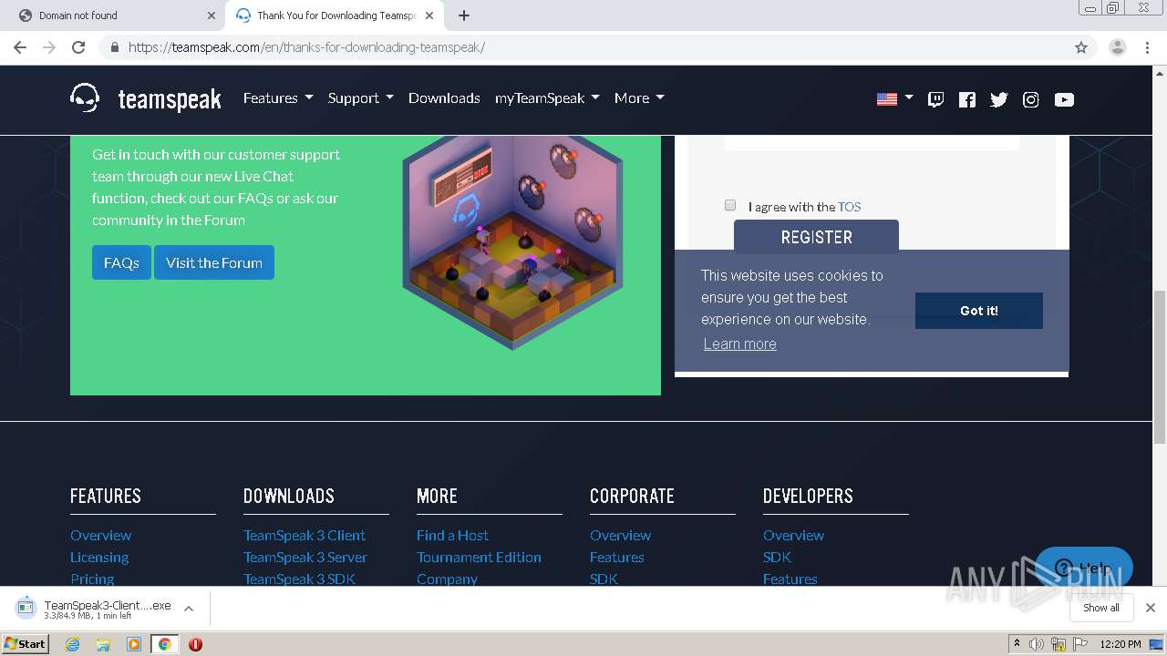Click the REGISTER button
1167x656 pixels.
[x=816, y=235]
